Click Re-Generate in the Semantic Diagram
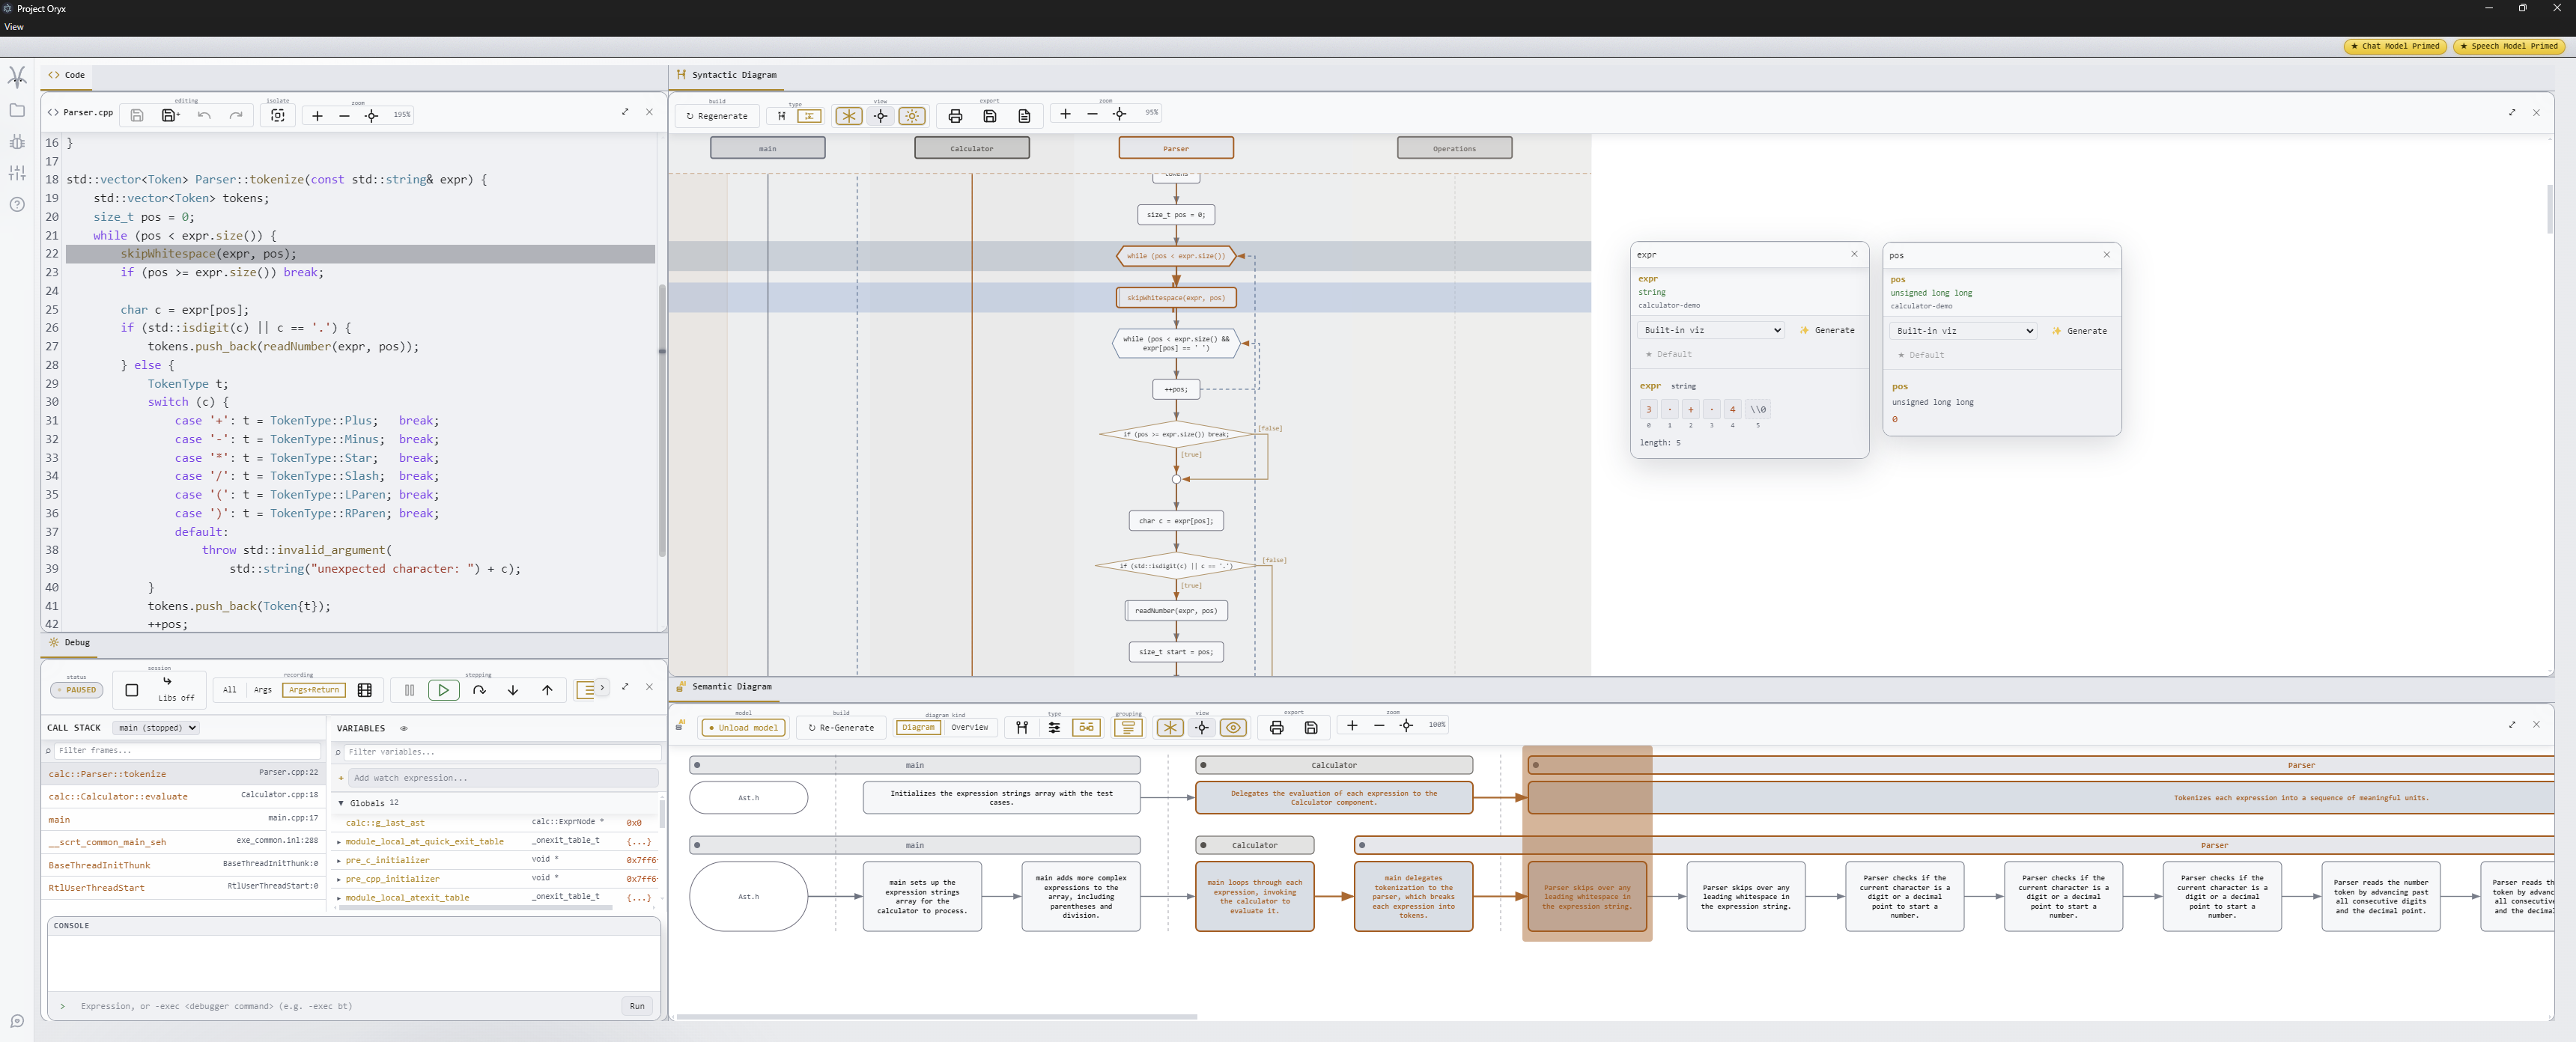This screenshot has height=1042, width=2576. coord(840,728)
